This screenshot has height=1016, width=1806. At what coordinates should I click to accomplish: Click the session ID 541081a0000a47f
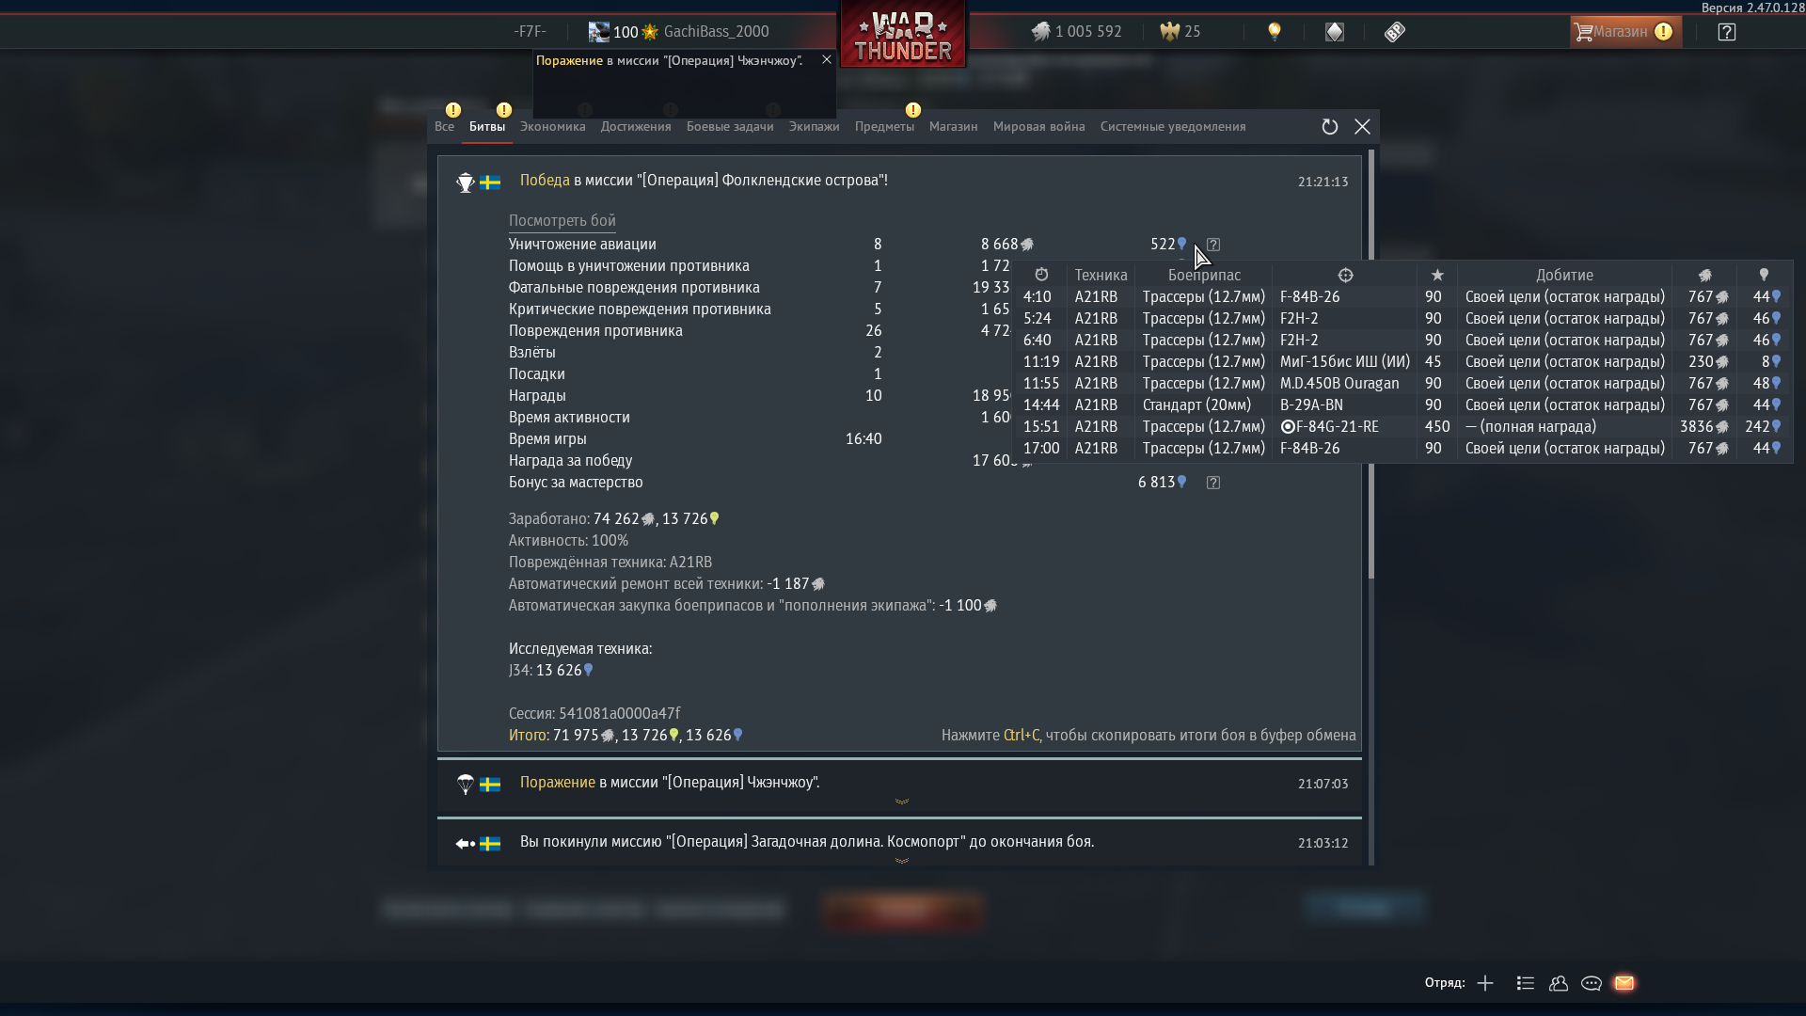(x=619, y=714)
